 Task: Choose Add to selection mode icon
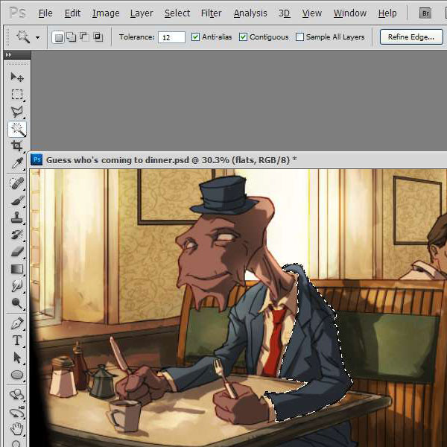72,37
